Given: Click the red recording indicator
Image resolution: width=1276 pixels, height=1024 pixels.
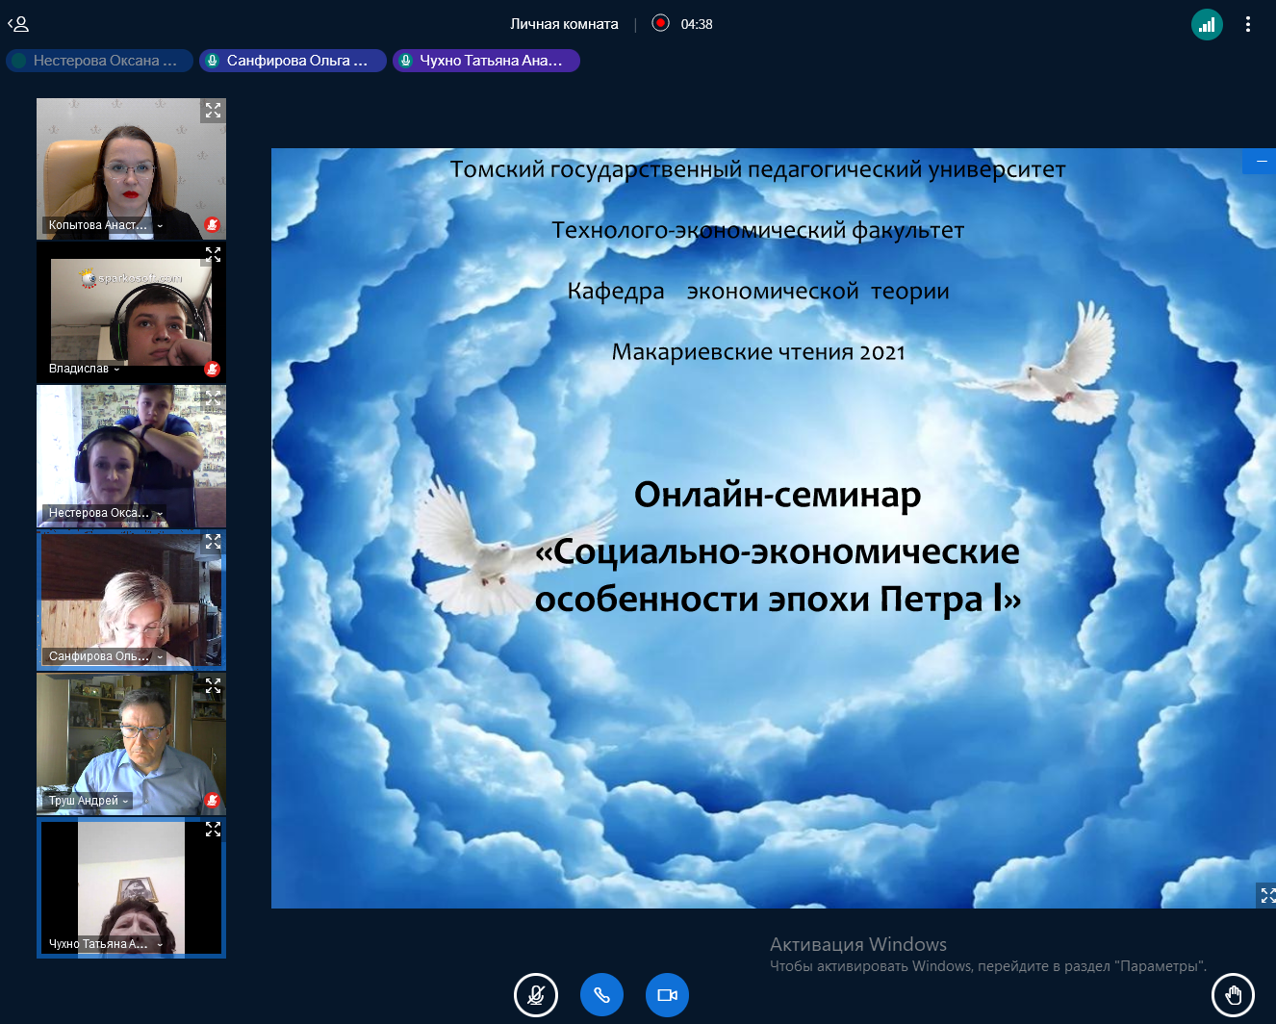Looking at the screenshot, I should [x=660, y=23].
